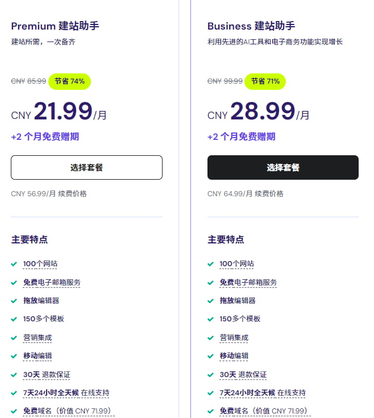Image resolution: width=374 pixels, height=418 pixels.
Task: Click Premium 免费电子邮箱服务 feature link
Action: [x=52, y=282]
